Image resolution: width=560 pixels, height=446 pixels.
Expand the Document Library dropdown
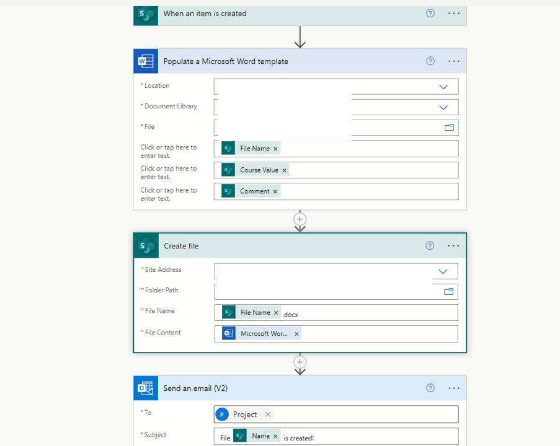443,107
